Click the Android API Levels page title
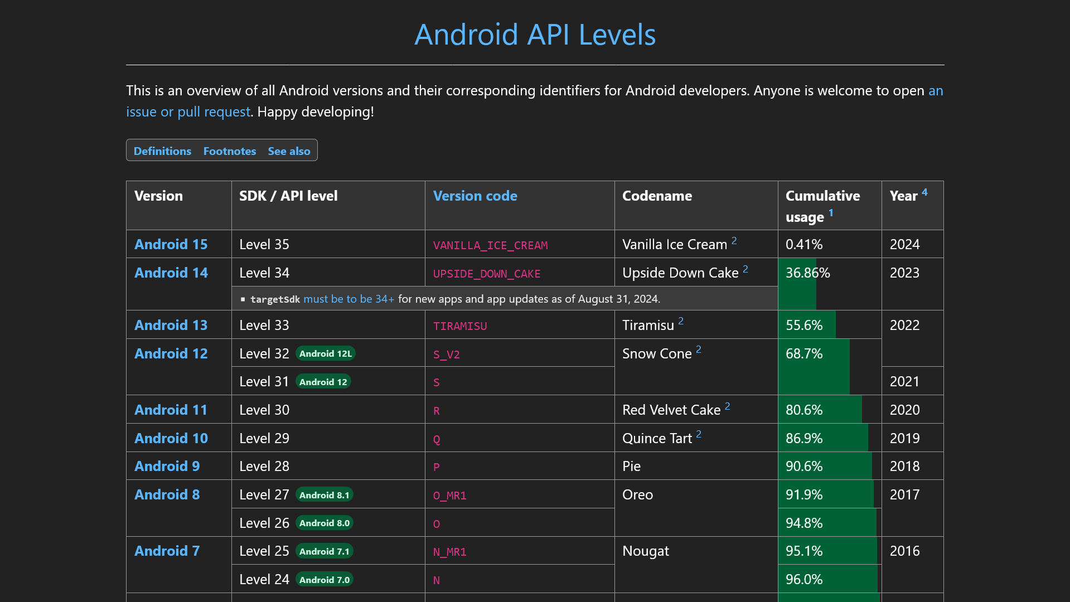 coord(535,35)
